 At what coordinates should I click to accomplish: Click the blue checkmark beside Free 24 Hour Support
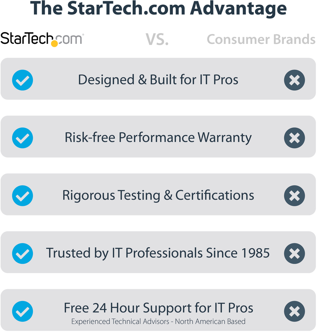[23, 311]
